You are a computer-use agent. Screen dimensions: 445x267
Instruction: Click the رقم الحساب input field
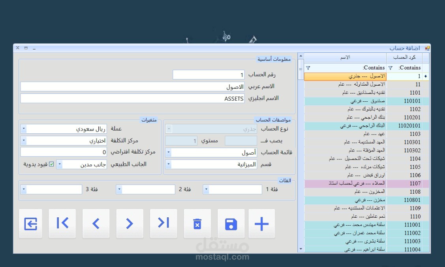pyautogui.click(x=208, y=75)
